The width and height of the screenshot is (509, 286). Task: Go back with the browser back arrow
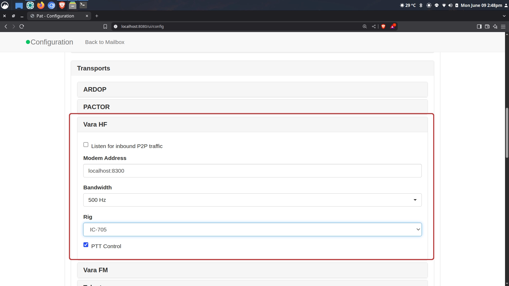[6, 26]
